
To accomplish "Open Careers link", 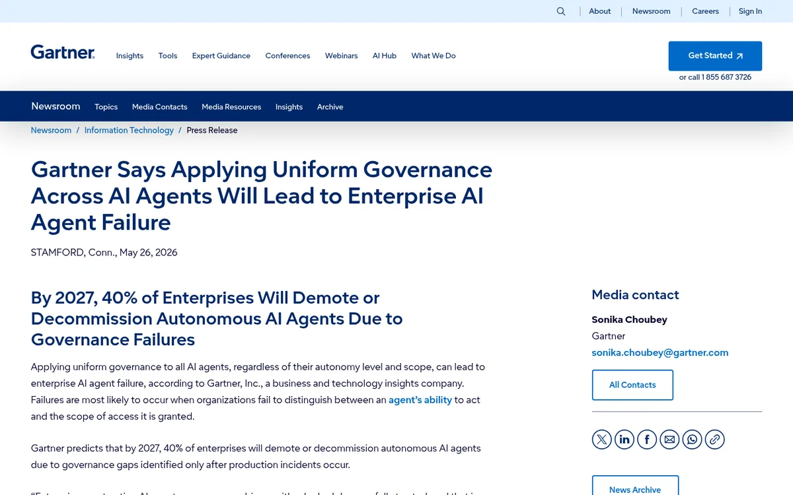I will click(705, 11).
